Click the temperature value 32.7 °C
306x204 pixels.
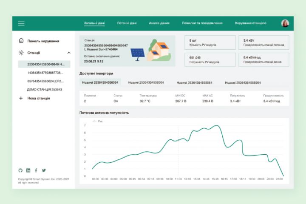[145, 101]
